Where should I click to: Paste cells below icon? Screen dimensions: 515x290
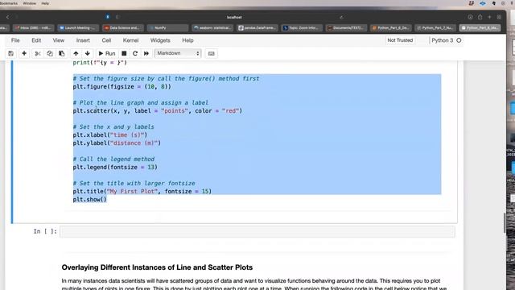click(61, 53)
